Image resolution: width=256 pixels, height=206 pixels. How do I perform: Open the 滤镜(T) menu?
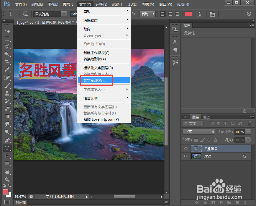(x=118, y=4)
